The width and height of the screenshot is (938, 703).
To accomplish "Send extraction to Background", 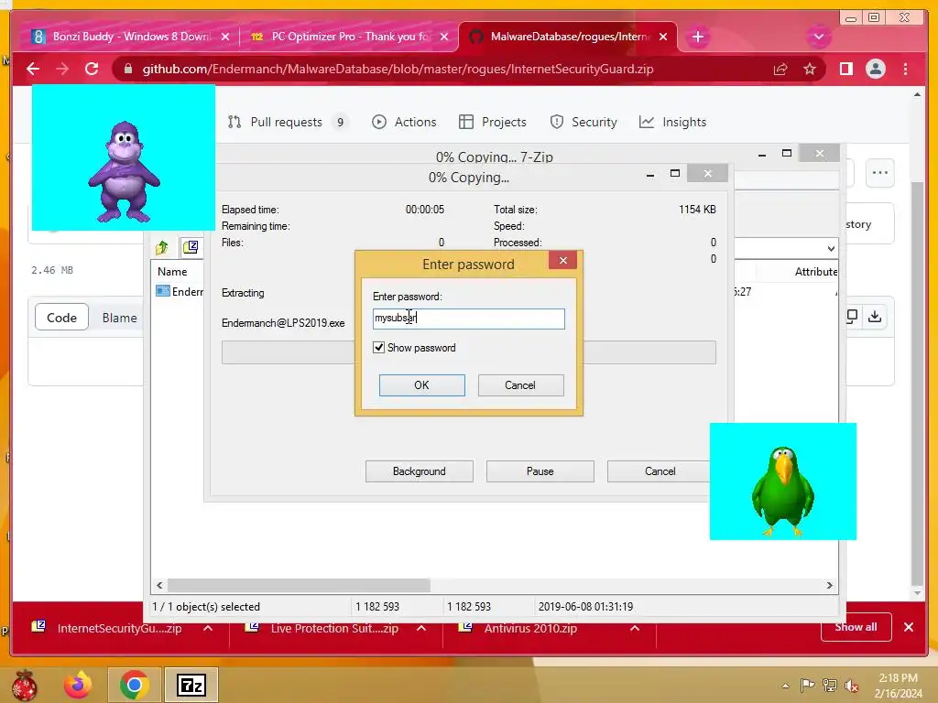I will tap(419, 471).
